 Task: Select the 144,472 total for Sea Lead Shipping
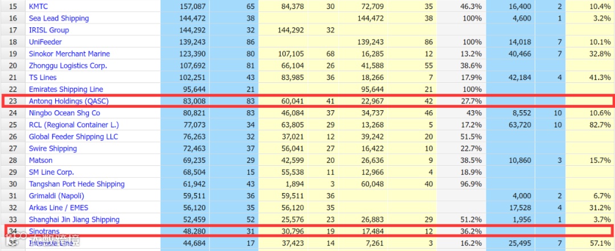(193, 18)
